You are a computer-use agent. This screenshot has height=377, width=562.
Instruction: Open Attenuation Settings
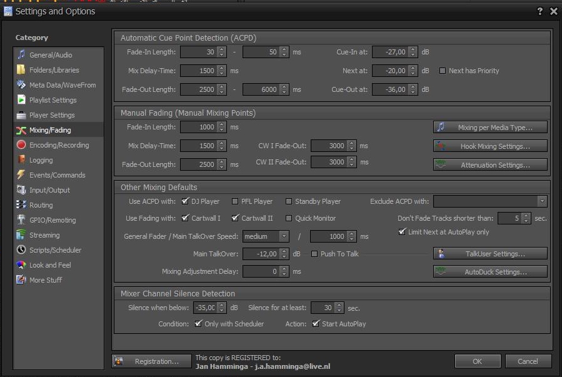pos(490,165)
